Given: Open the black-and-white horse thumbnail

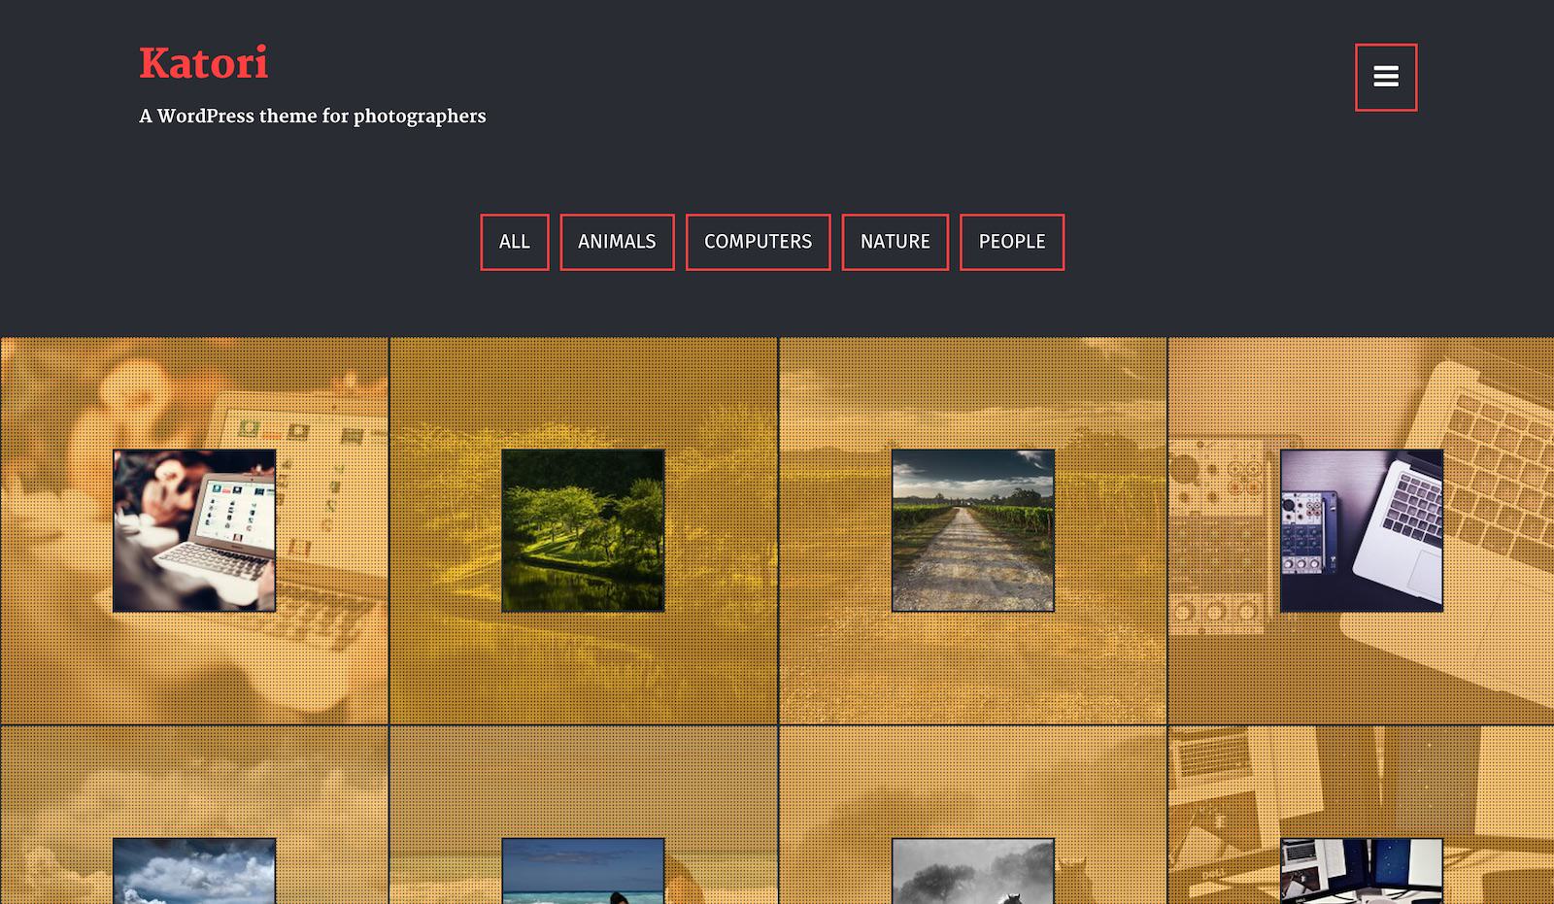Looking at the screenshot, I should (972, 871).
